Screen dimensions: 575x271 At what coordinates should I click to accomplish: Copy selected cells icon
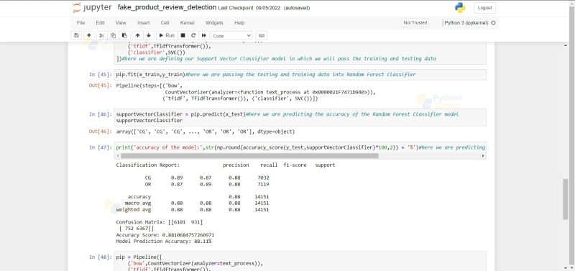pyautogui.click(x=114, y=35)
